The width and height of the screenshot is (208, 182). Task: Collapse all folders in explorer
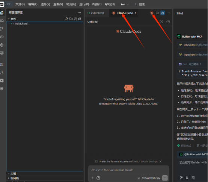tap(79, 19)
